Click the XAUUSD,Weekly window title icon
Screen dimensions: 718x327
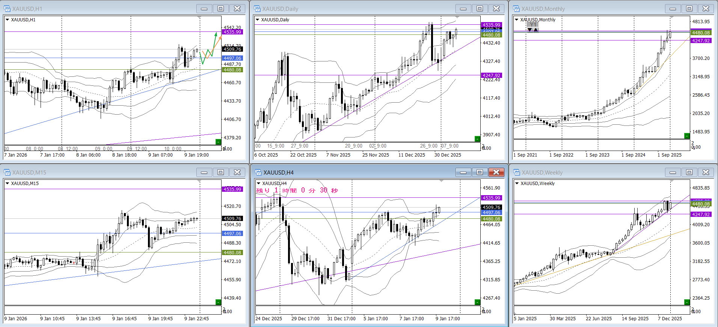coord(516,172)
